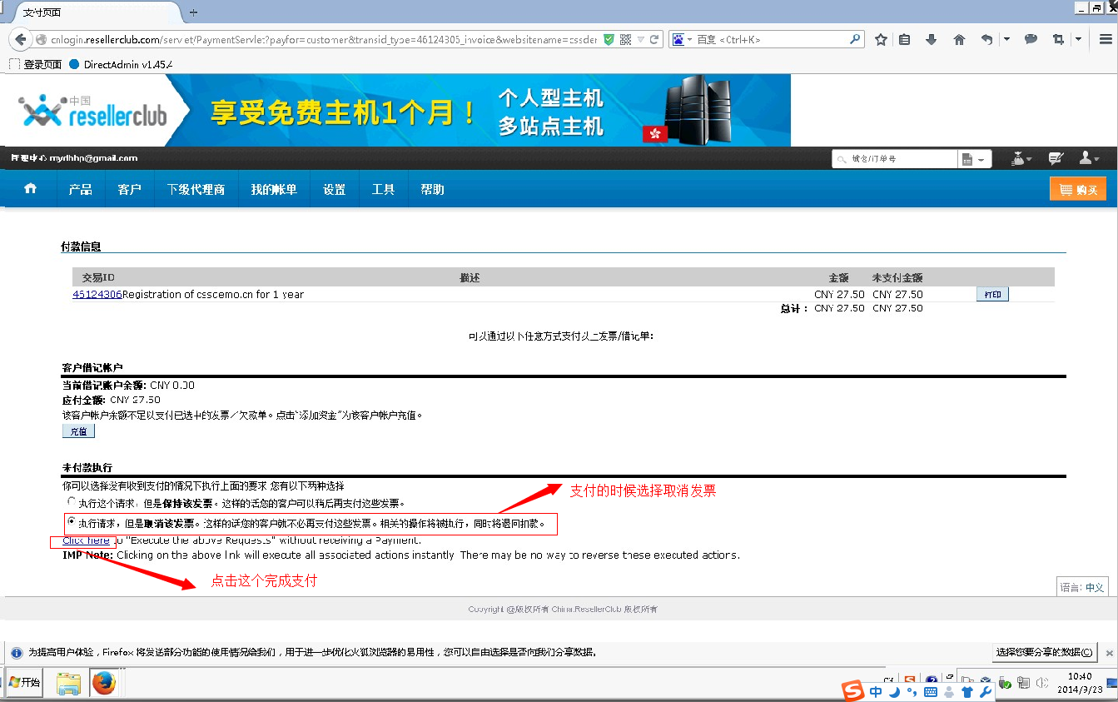
Task: Click the chat bubble toolbar icon
Action: (x=1031, y=39)
